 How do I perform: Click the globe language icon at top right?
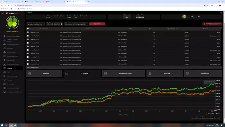tap(221, 13)
